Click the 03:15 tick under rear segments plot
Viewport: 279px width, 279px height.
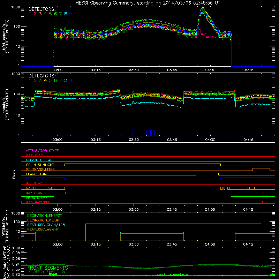[x=96, y=140]
